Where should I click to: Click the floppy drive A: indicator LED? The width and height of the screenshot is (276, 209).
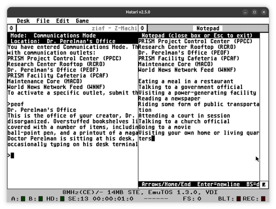click(x=23, y=199)
